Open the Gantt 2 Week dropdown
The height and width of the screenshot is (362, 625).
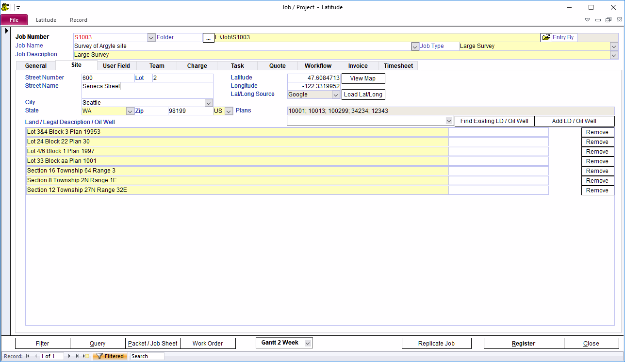point(307,343)
